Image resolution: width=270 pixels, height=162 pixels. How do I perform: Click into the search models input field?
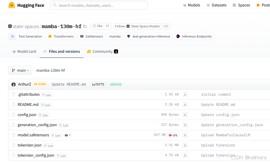pyautogui.click(x=99, y=5)
